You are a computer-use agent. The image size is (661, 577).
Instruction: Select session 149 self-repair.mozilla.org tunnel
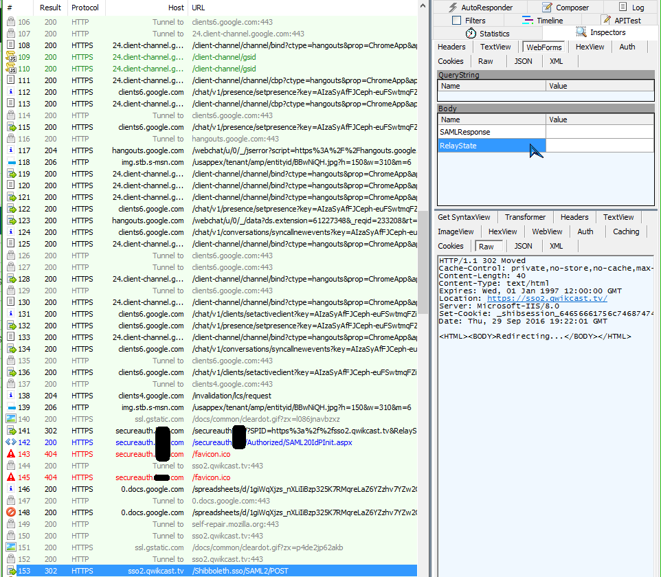pyautogui.click(x=212, y=524)
